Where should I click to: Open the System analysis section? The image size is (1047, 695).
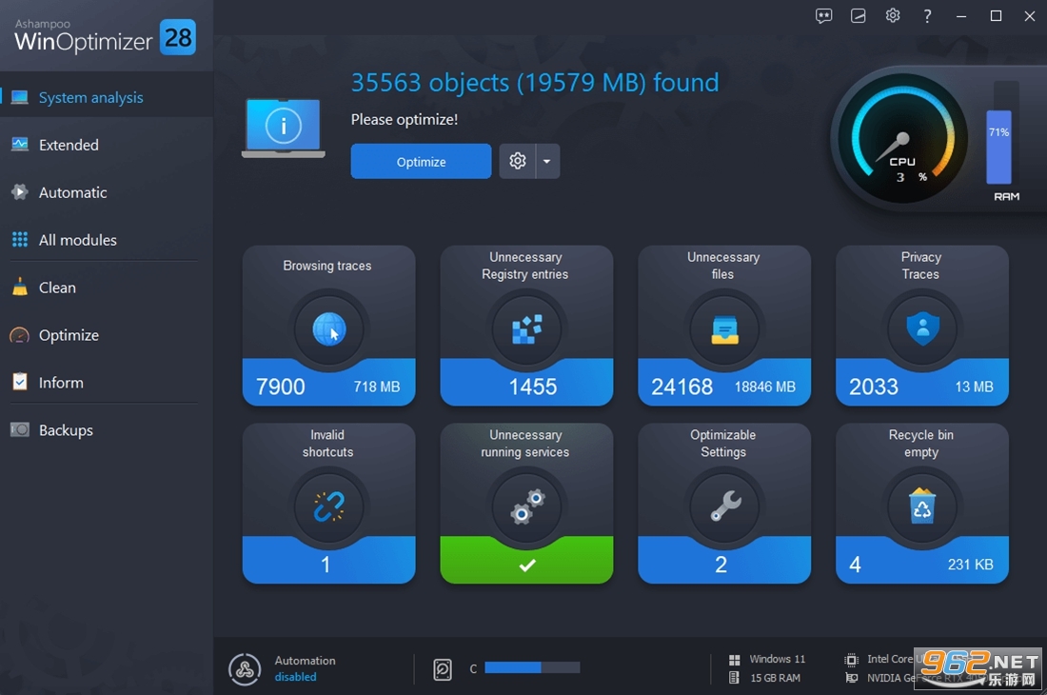(x=107, y=97)
